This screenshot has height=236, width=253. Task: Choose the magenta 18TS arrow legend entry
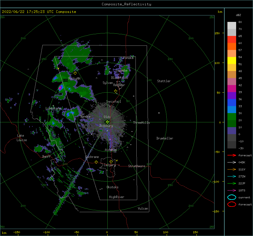click(232, 191)
